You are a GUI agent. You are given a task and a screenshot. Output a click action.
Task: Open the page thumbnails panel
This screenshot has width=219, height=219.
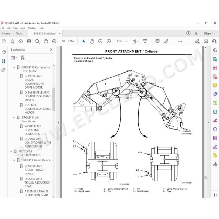click(3, 52)
